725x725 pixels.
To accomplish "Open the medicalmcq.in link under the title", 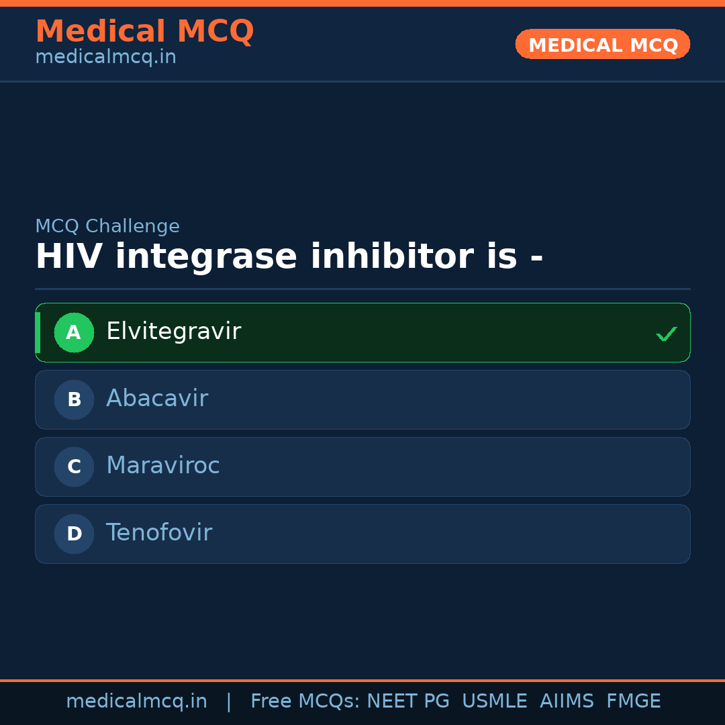I will (x=105, y=58).
